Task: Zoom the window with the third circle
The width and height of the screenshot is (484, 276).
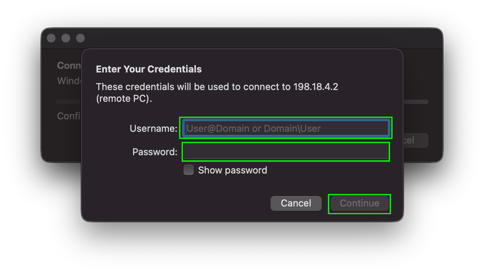Action: click(80, 38)
